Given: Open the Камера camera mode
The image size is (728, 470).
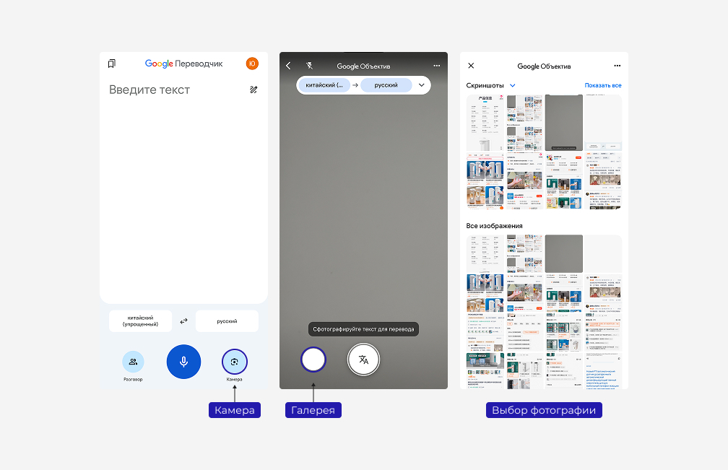Looking at the screenshot, I should click(x=235, y=362).
